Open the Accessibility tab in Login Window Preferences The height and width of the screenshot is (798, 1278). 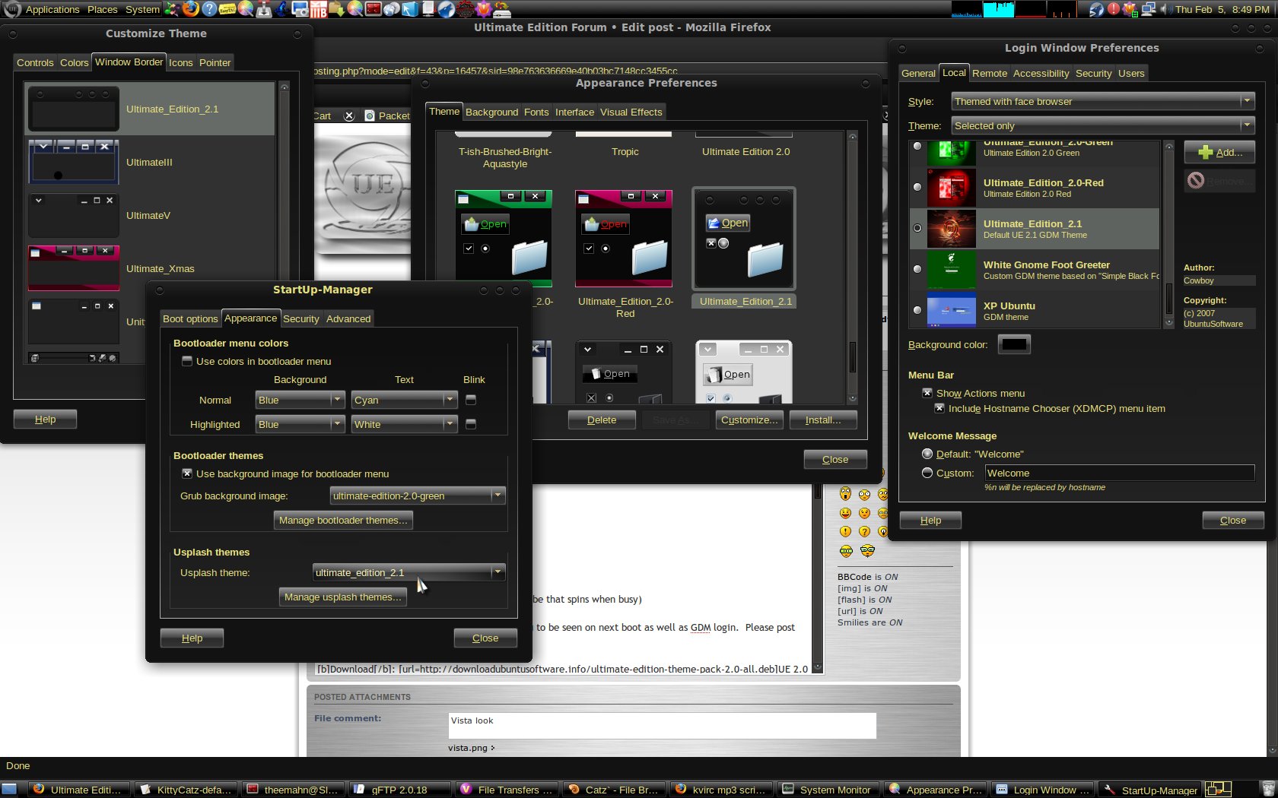point(1041,73)
